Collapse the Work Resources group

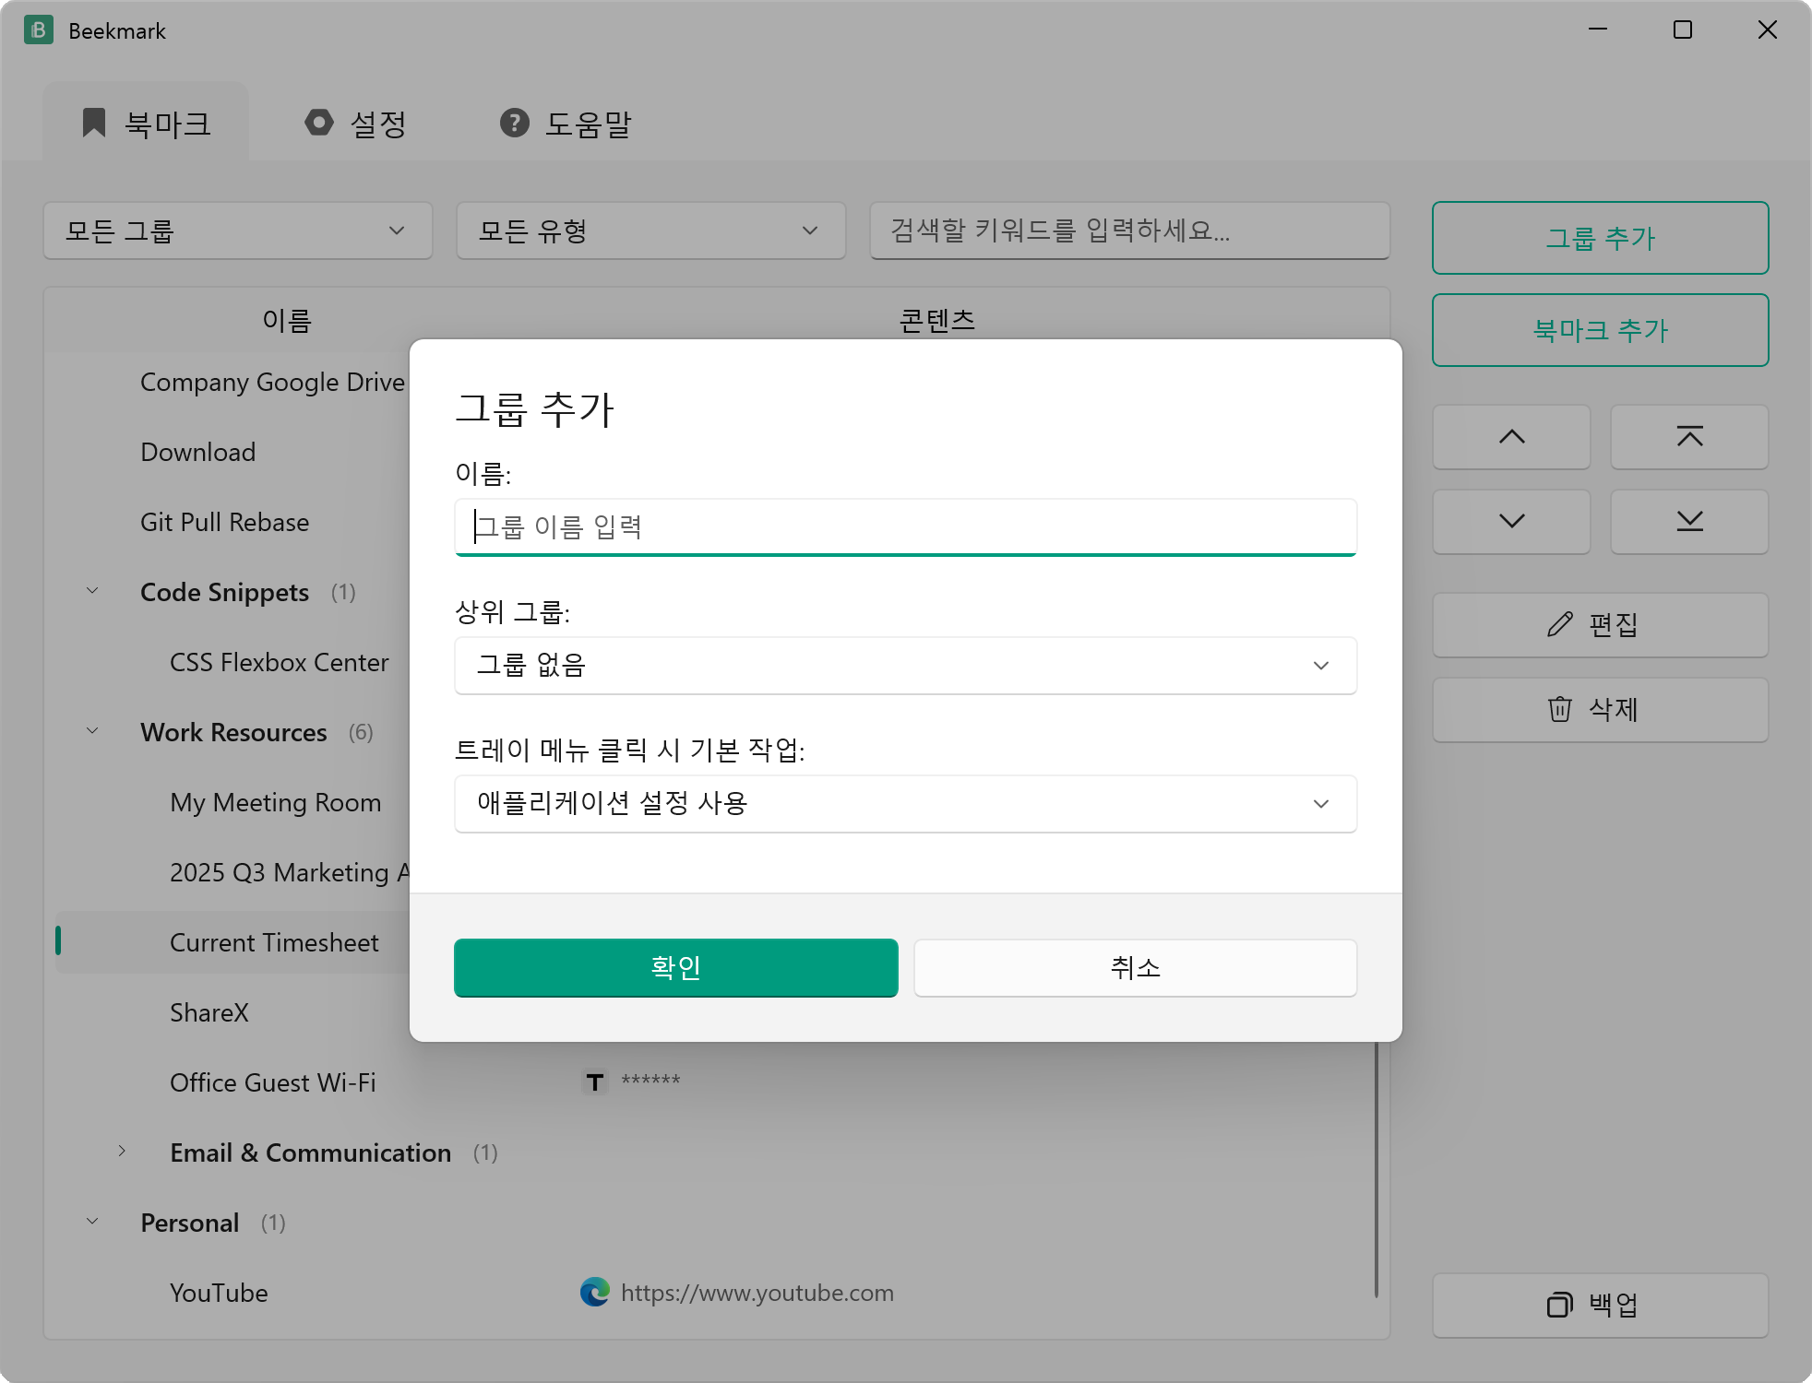tap(92, 731)
